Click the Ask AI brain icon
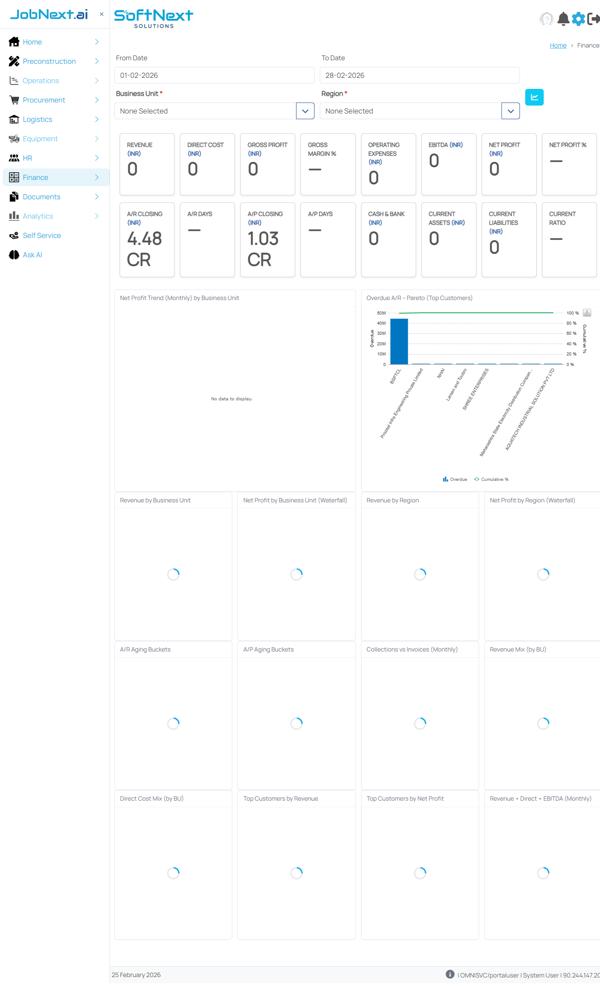 click(x=14, y=255)
